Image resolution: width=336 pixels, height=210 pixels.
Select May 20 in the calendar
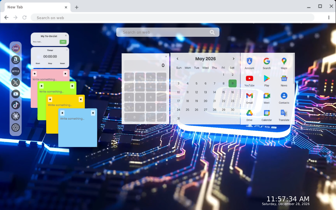(206, 101)
